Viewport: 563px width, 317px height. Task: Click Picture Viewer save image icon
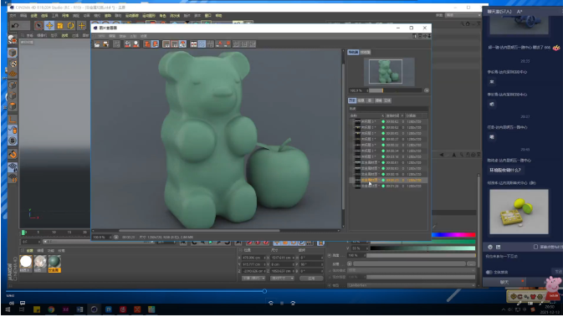pos(105,44)
